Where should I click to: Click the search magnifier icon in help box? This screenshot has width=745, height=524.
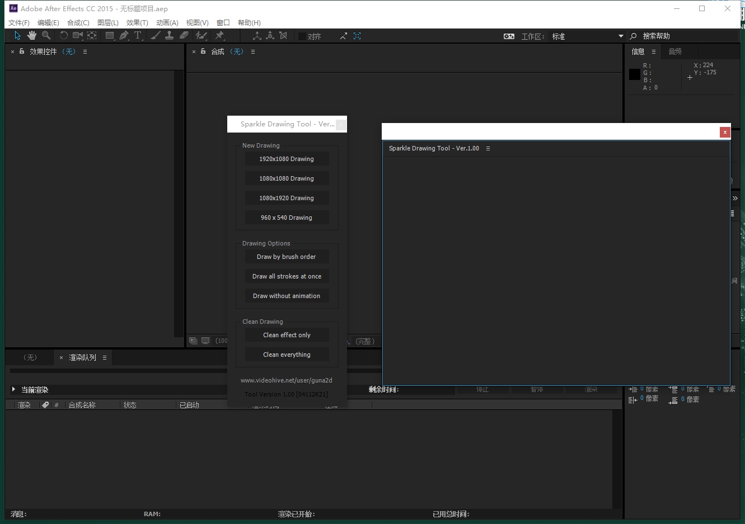634,36
